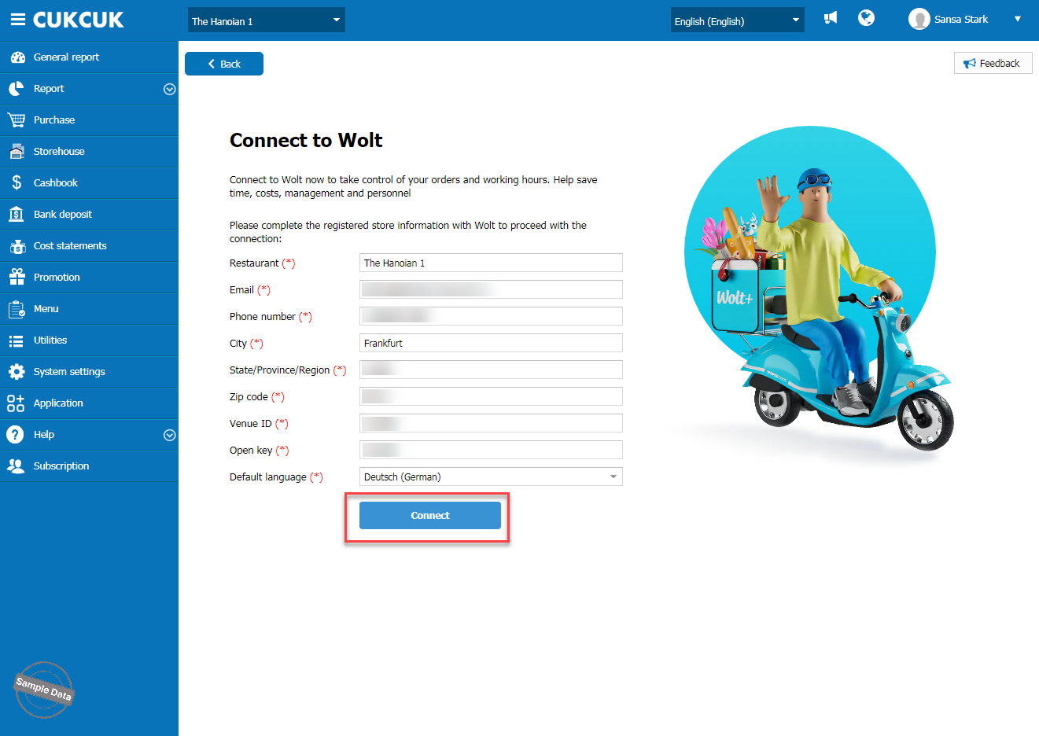
Task: Click the Menu clipboard icon
Action: pos(17,309)
